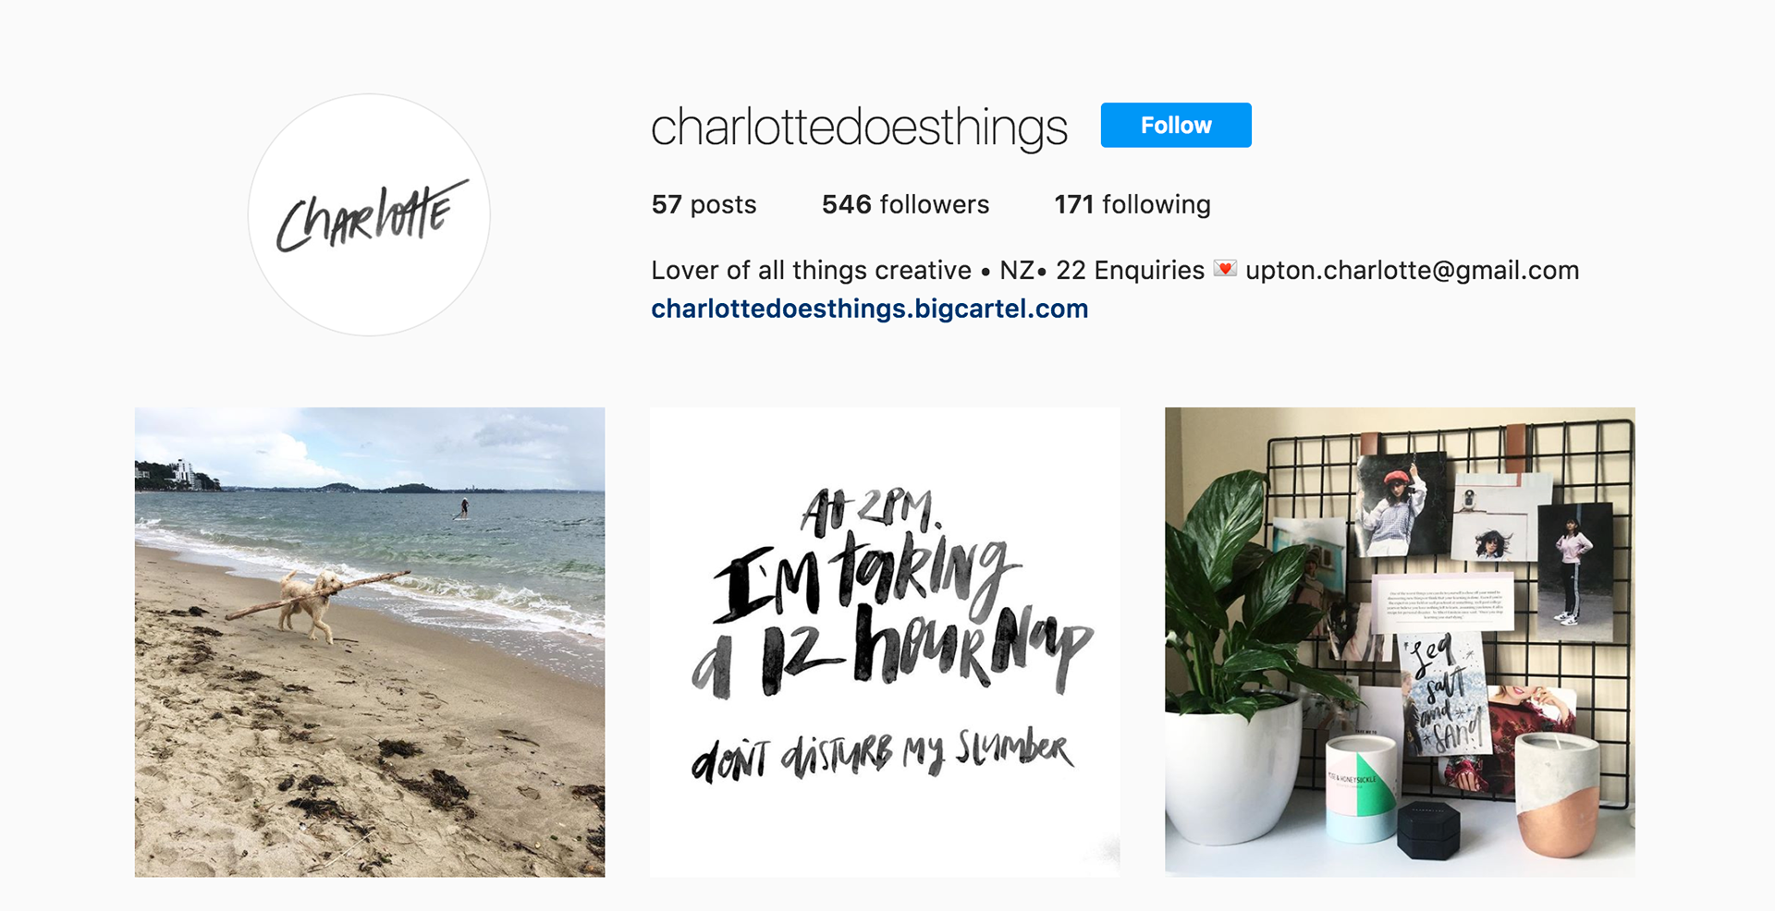Select the charlottedoesthings username heading
Image resolution: width=1775 pixels, height=911 pixels.
click(859, 128)
